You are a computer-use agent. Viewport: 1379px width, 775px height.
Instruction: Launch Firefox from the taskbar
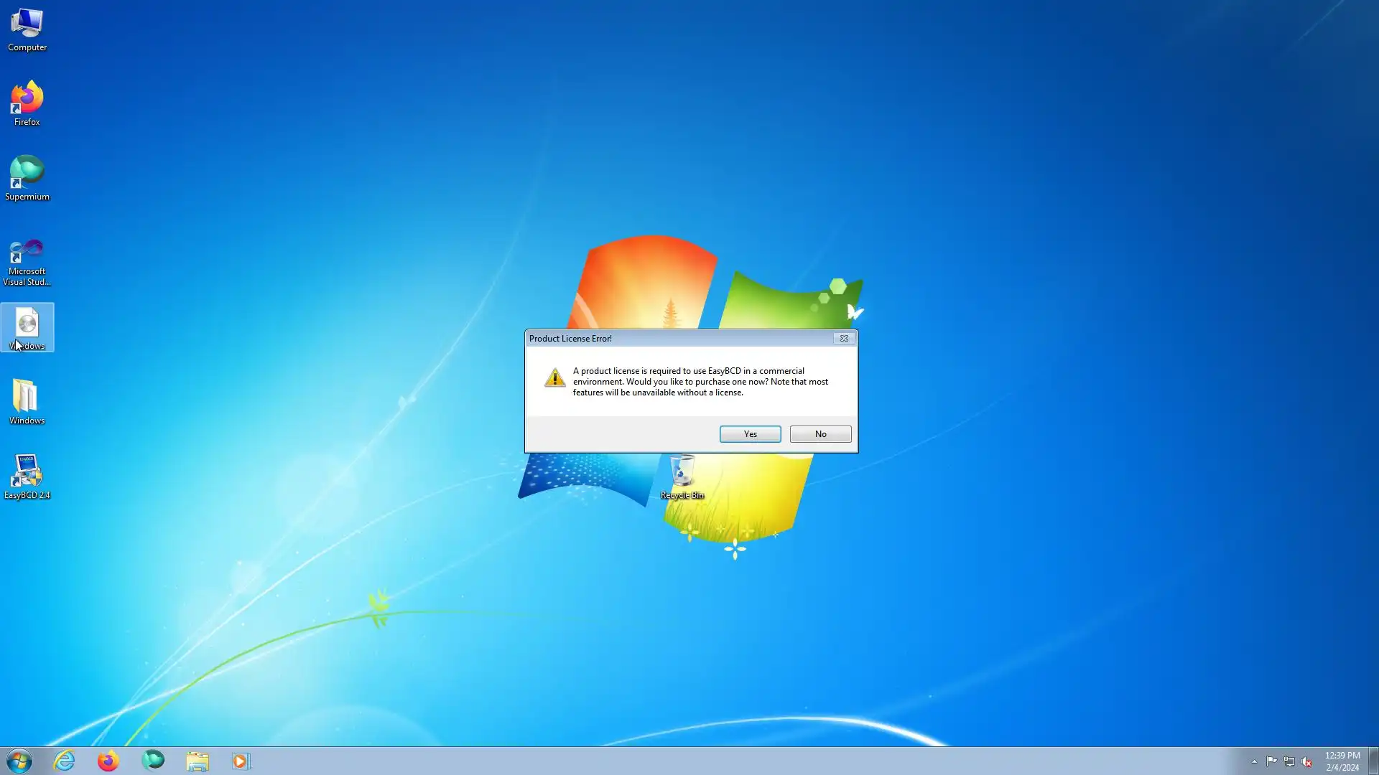[108, 761]
